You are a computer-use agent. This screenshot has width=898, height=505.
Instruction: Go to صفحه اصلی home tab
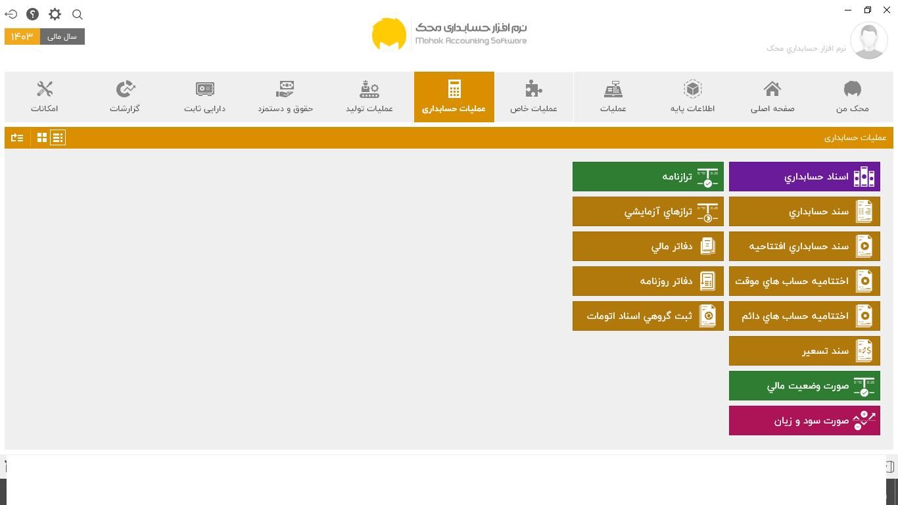tap(772, 97)
